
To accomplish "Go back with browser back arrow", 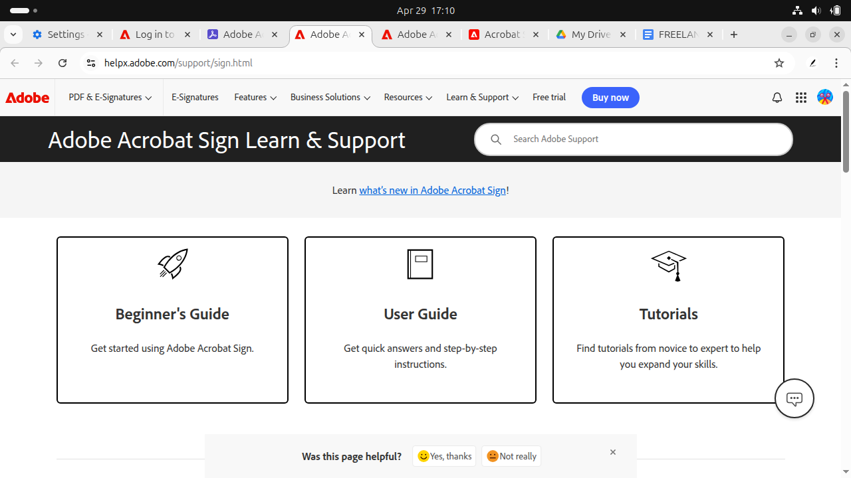I will [15, 63].
